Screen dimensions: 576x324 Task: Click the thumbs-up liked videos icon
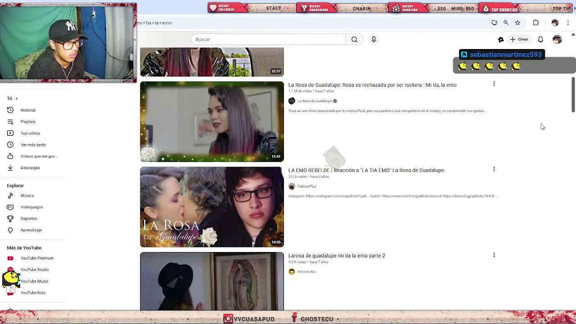pyautogui.click(x=10, y=156)
